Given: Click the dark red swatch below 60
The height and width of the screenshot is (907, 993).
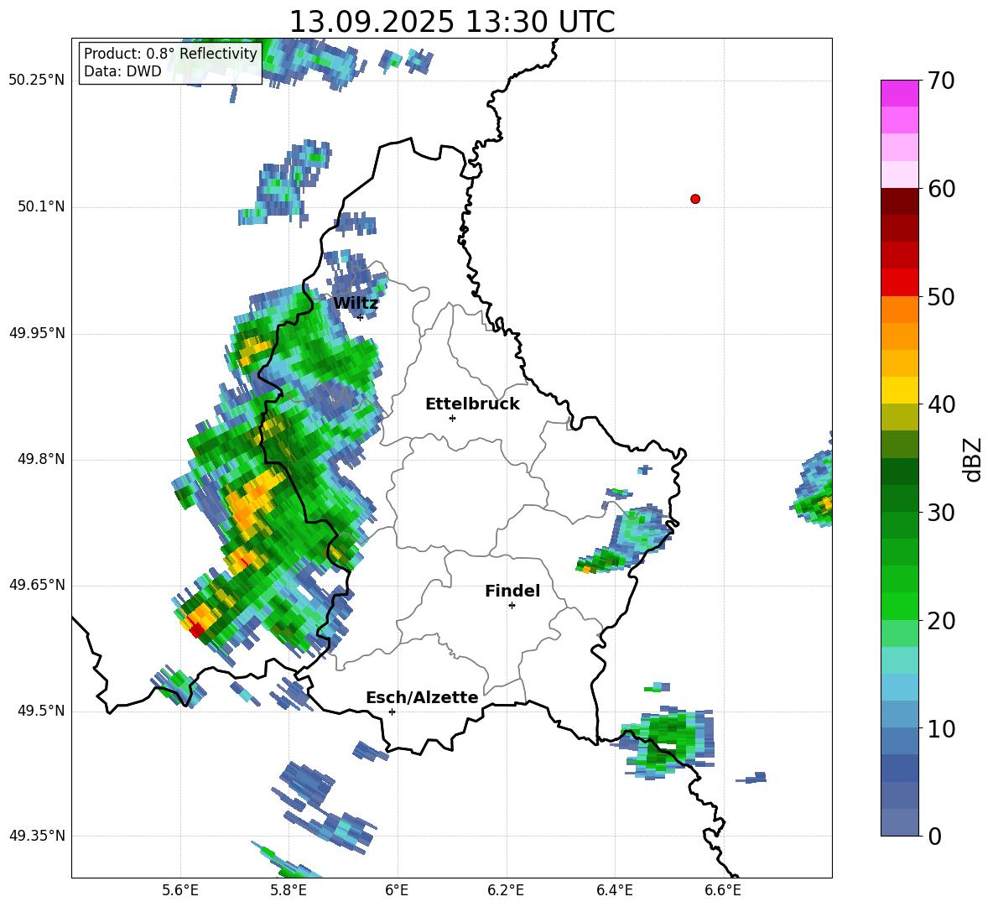Looking at the screenshot, I should (899, 201).
